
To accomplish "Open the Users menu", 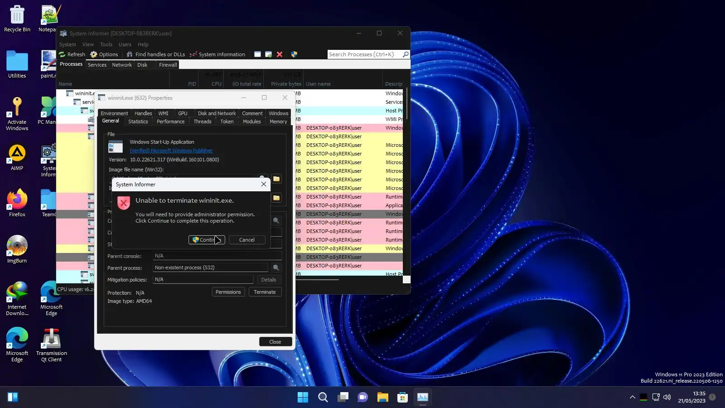I will (125, 44).
